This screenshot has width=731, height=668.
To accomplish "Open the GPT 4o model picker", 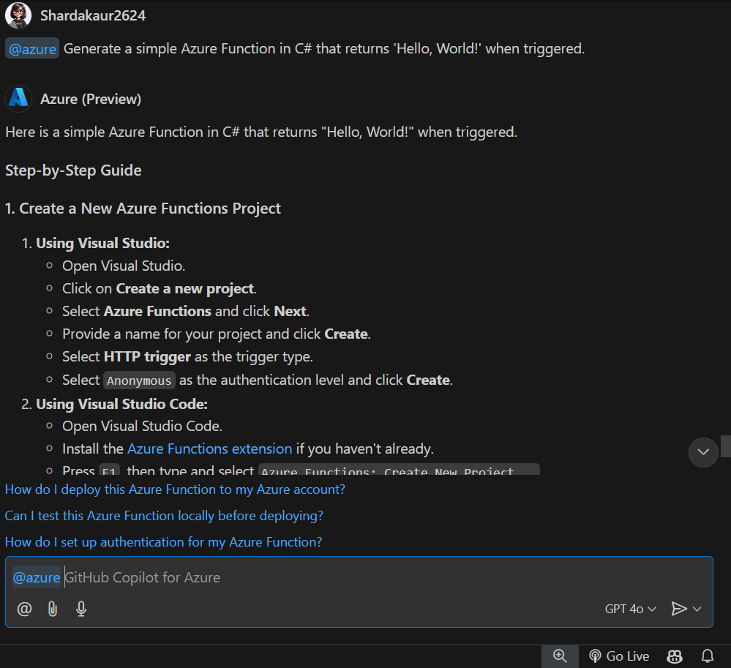I will tap(630, 609).
